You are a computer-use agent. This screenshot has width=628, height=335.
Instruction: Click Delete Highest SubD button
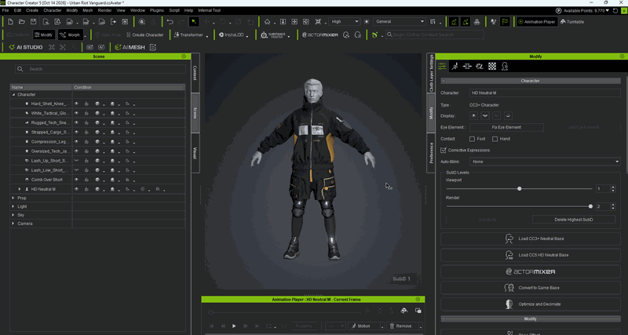click(x=574, y=220)
